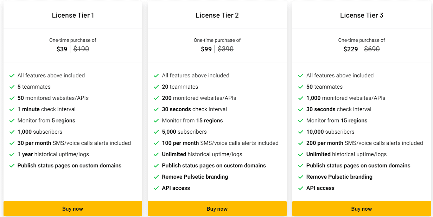Select the "License Tier 2" heading
This screenshot has width=433, height=217.
(x=217, y=15)
